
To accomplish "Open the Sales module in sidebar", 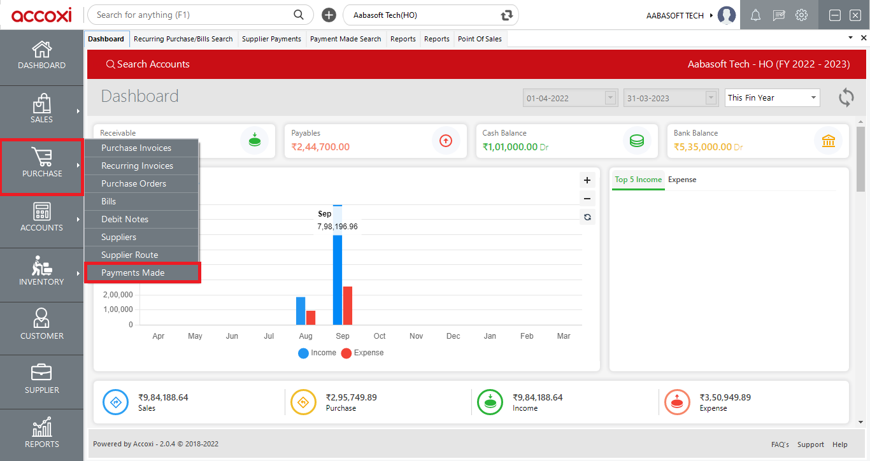I will tap(41, 110).
